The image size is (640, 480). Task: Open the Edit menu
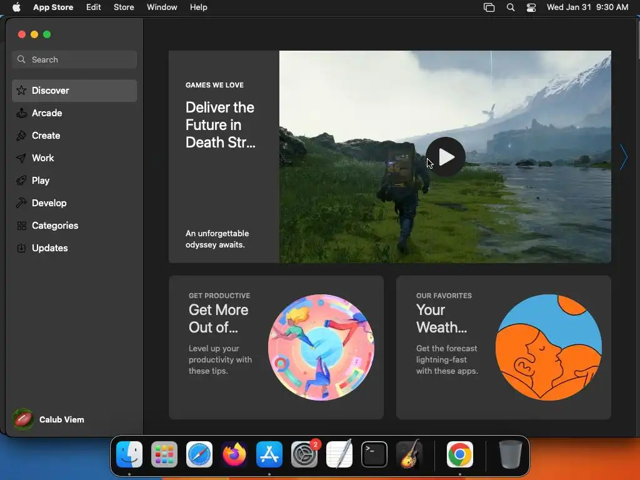pos(94,7)
